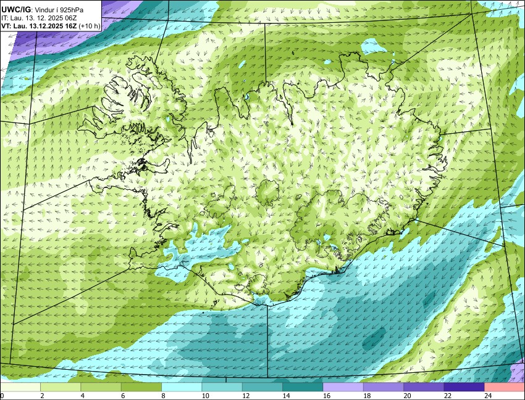Click legend scale value 24
This screenshot has height=400, width=525.
tap(488, 396)
